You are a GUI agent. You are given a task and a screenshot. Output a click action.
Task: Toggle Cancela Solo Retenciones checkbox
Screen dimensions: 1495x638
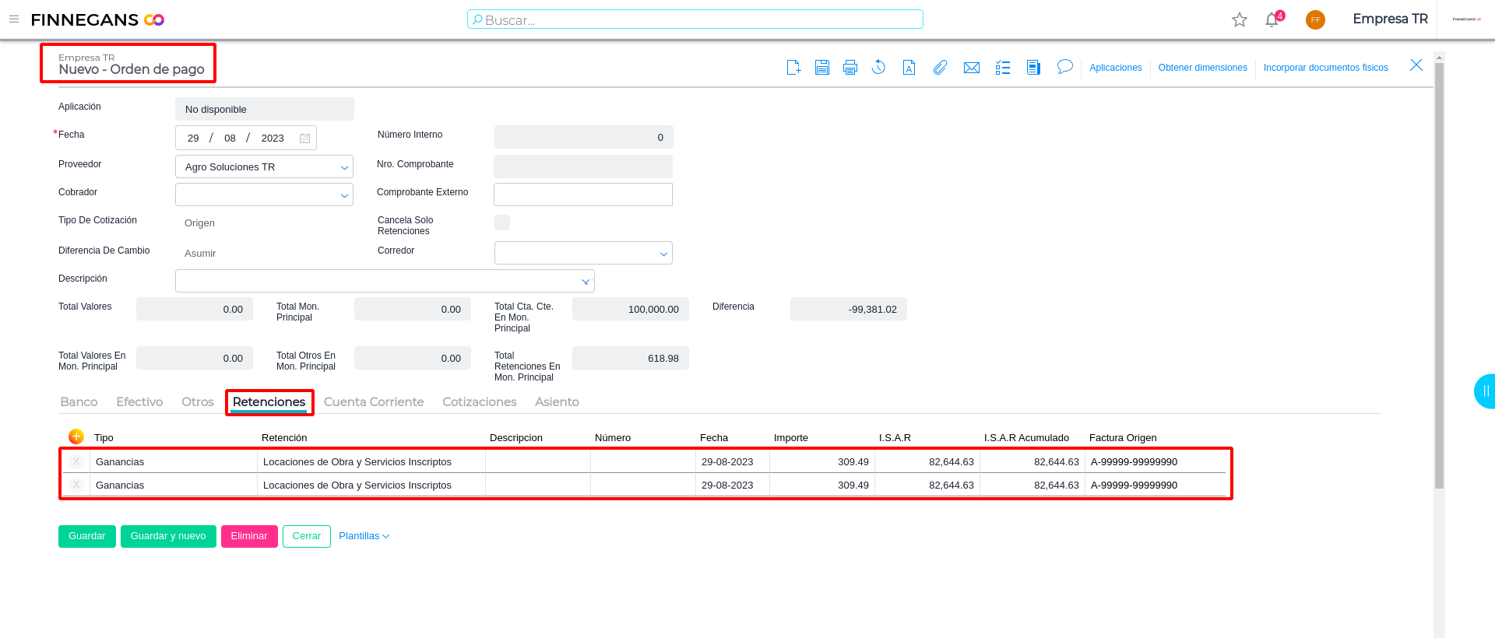click(x=502, y=223)
